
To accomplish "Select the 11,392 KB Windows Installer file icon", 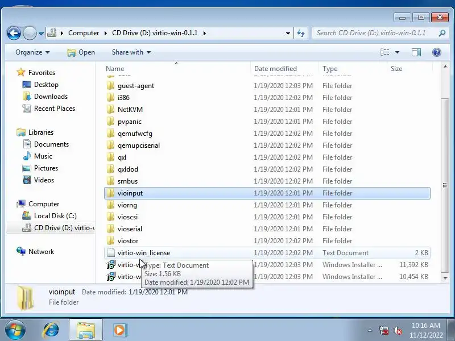I will pos(111,264).
